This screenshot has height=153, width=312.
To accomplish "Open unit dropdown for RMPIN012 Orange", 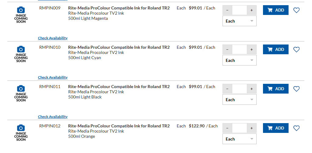I will pos(240,139).
